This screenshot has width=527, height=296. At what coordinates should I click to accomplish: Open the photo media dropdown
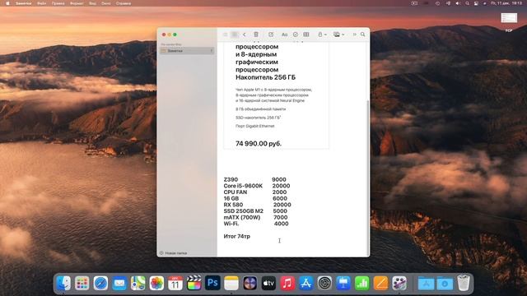(338, 35)
